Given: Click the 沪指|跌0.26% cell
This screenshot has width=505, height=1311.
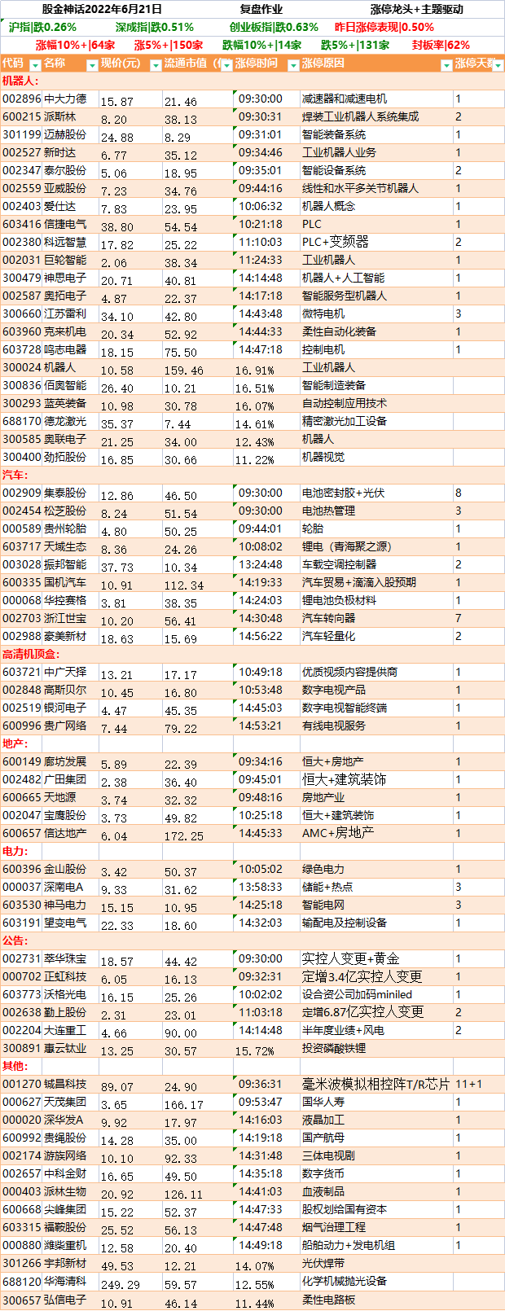Looking at the screenshot, I should point(42,27).
